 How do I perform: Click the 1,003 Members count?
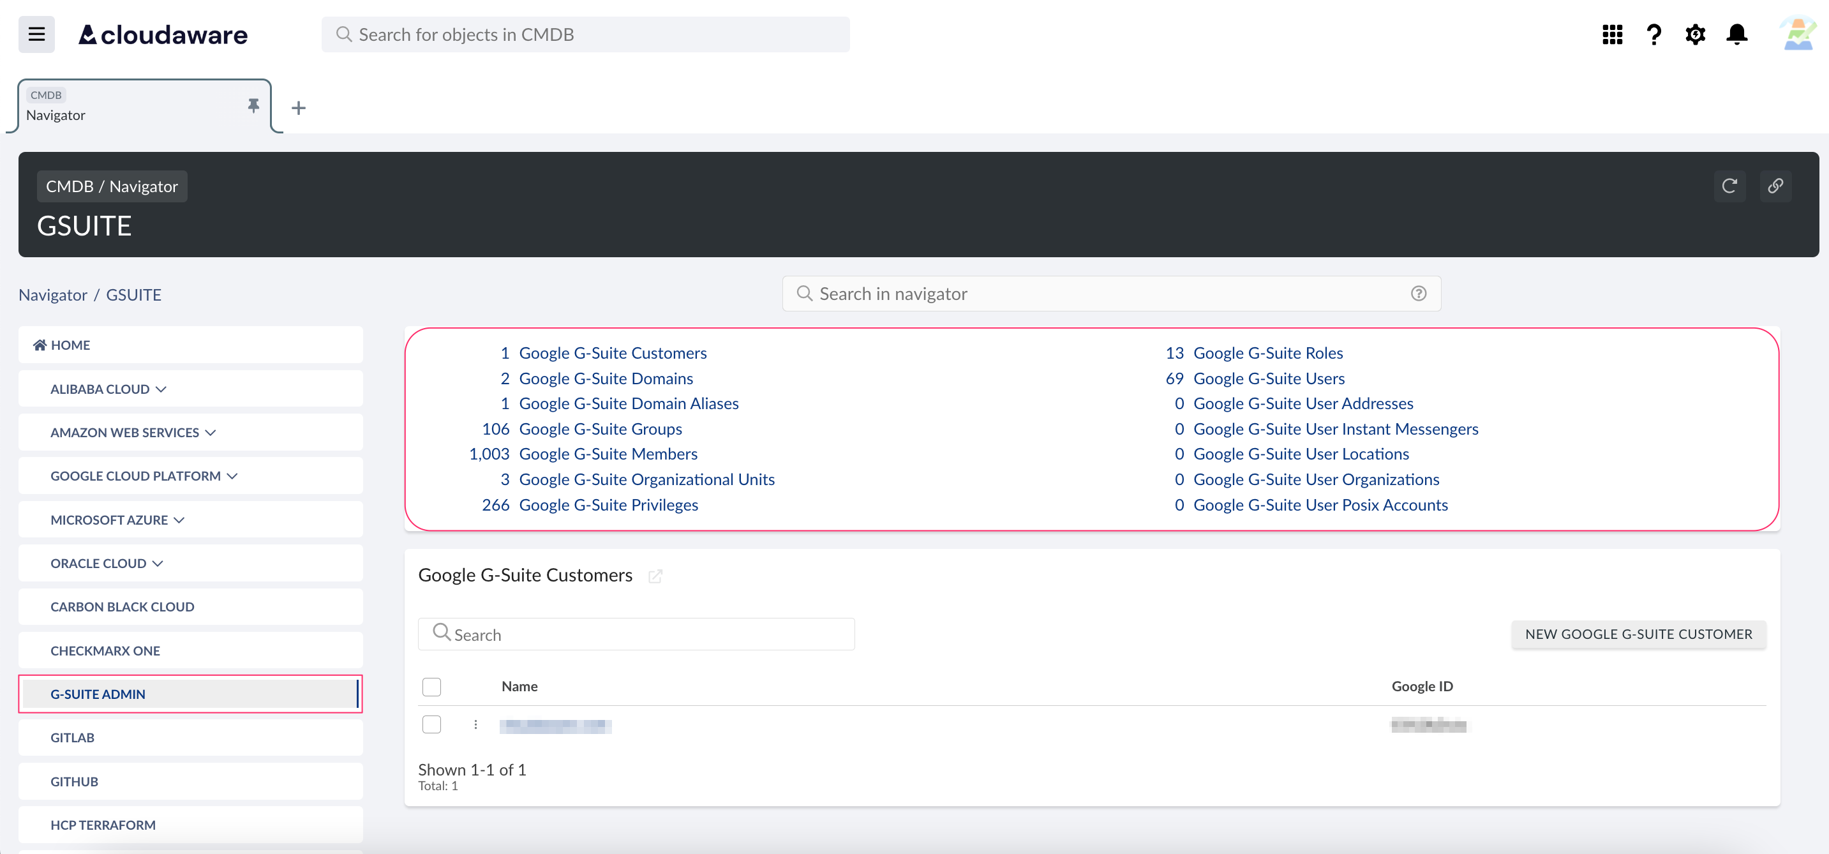489,454
